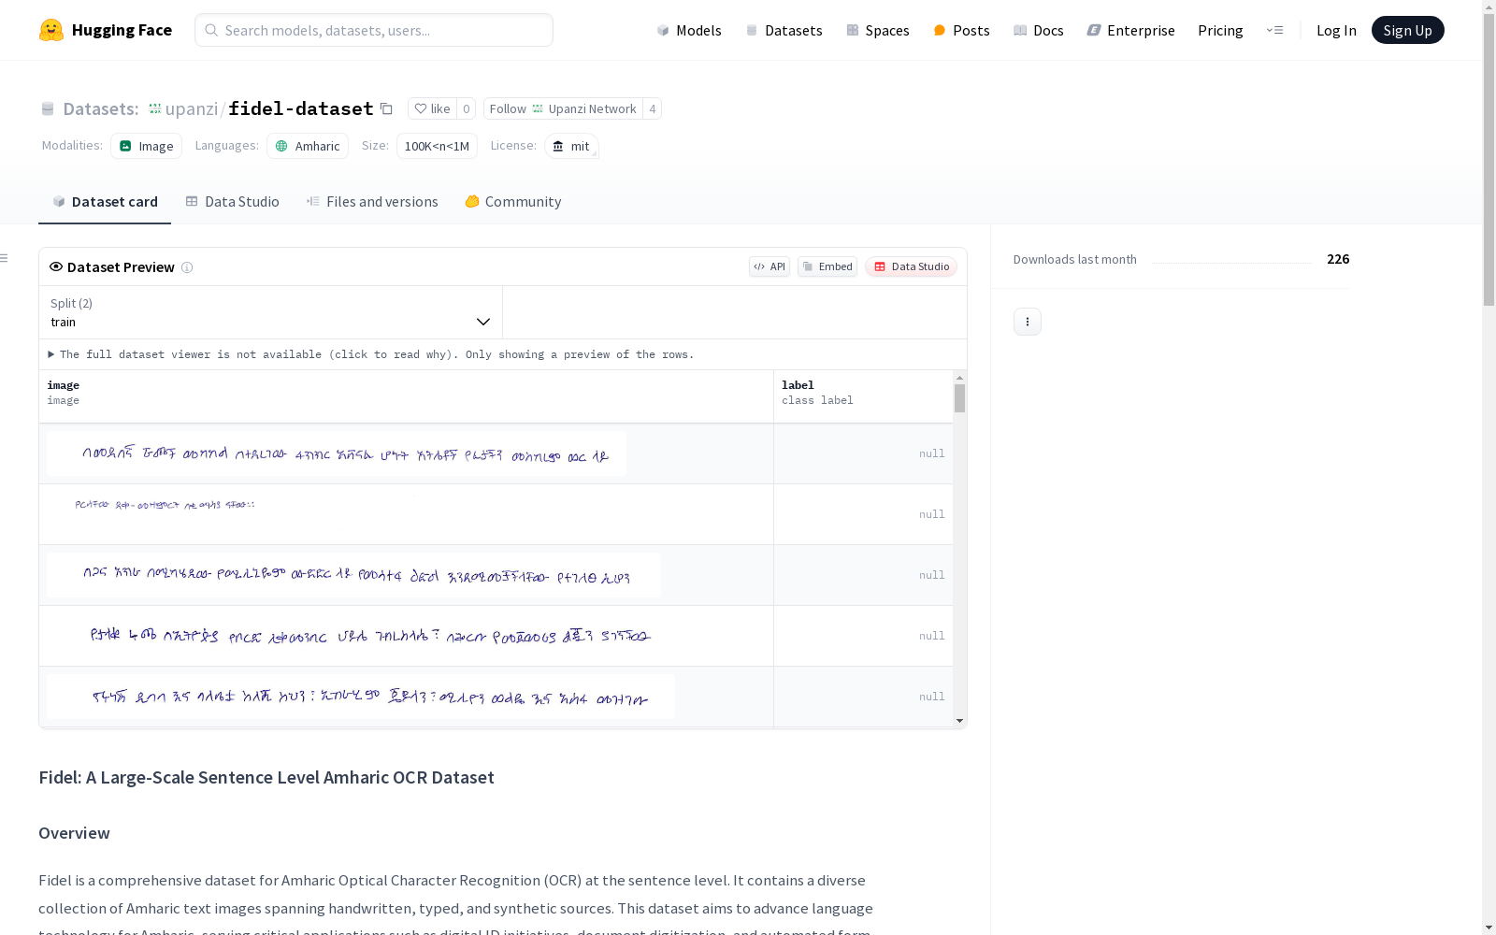Screen dimensions: 1496x935
Task: Click the Hugging Face logo icon
Action: point(51,30)
